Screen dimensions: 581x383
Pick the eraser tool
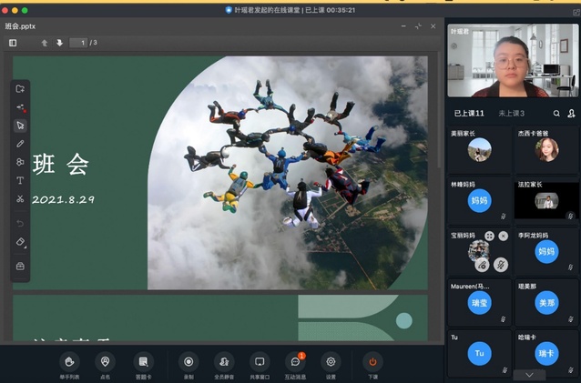20,243
